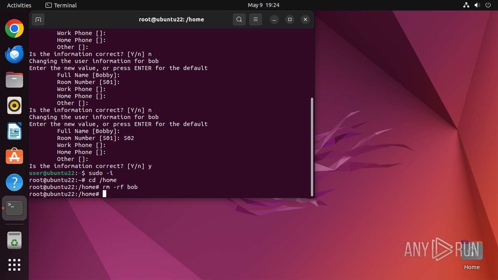Open the clock May 9 19:24 calendar

(x=263, y=5)
